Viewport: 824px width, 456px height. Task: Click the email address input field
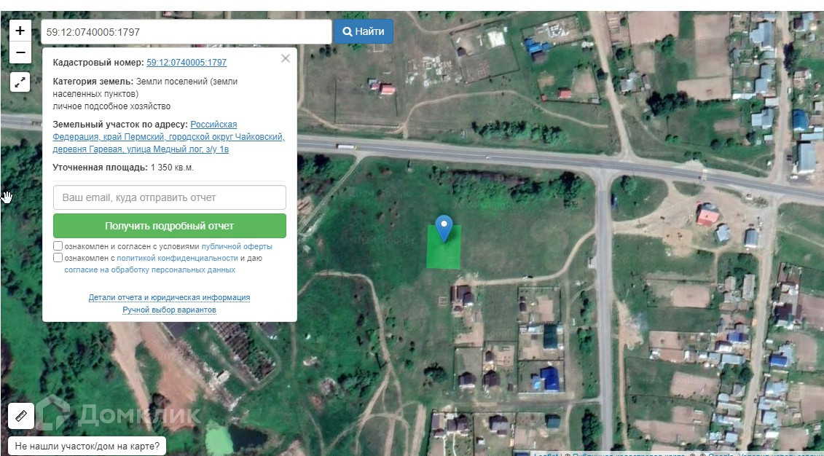pyautogui.click(x=170, y=197)
